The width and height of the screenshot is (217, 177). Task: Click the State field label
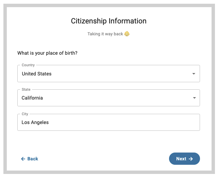click(x=26, y=89)
